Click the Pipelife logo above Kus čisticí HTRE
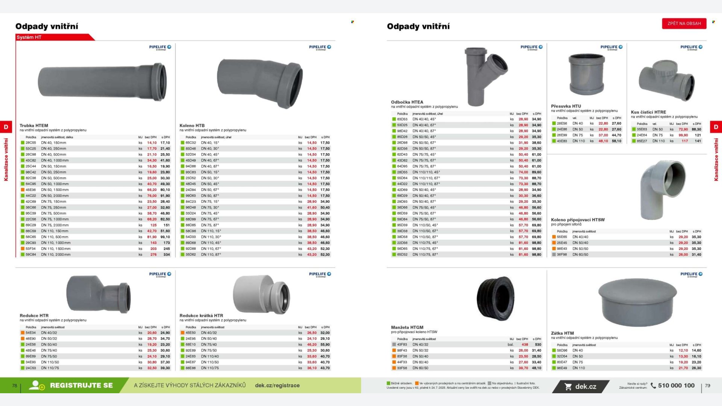The image size is (722, 406). 691,47
